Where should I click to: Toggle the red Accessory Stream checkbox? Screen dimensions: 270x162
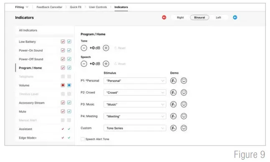tap(63, 103)
